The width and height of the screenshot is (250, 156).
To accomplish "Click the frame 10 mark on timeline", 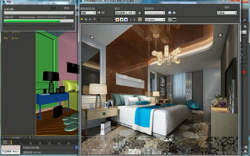I will (x=31, y=143).
